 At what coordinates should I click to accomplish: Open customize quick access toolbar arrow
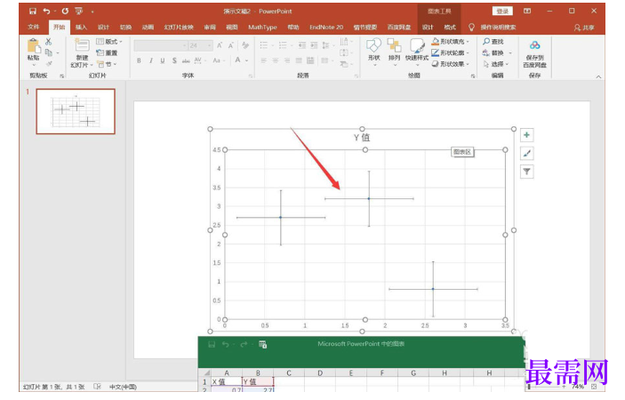click(x=92, y=12)
